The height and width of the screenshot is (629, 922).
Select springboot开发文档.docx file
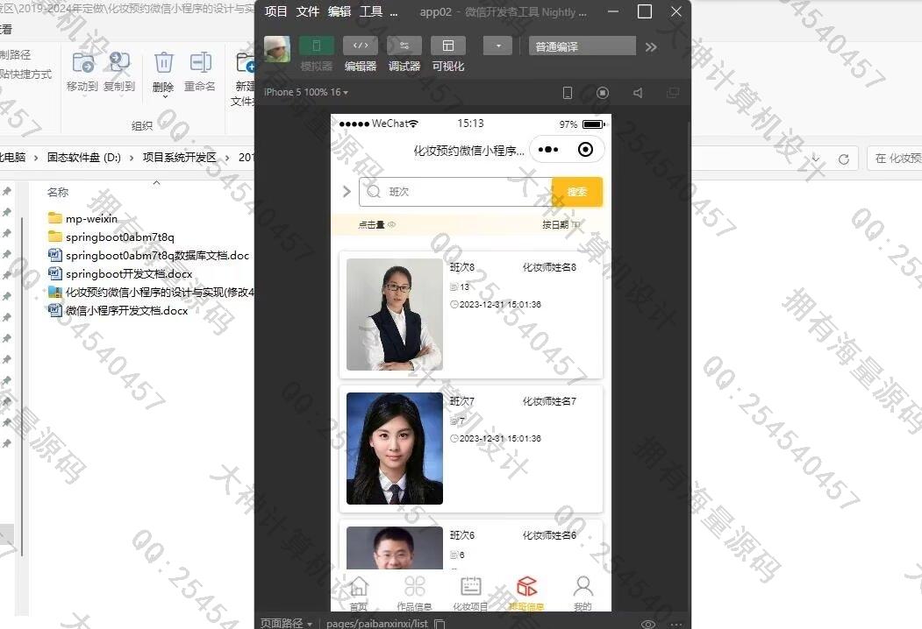[120, 273]
